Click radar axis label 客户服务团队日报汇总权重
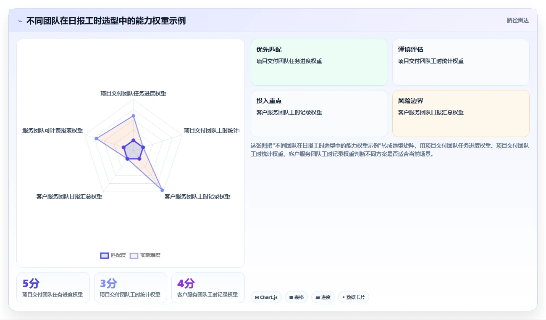Image resolution: width=546 pixels, height=320 pixels. tap(69, 196)
